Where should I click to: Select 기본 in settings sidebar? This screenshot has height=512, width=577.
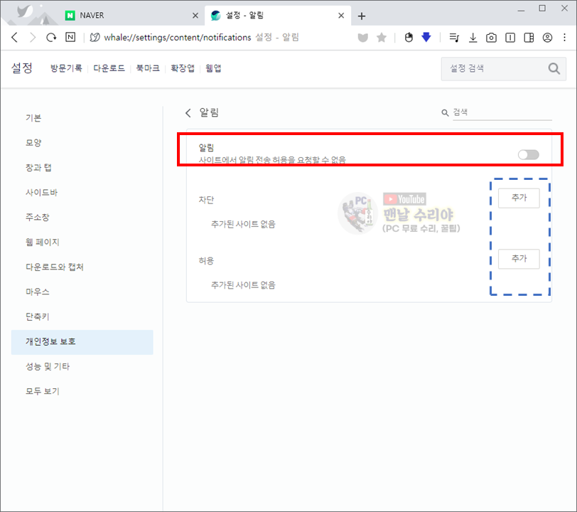[x=82, y=118]
